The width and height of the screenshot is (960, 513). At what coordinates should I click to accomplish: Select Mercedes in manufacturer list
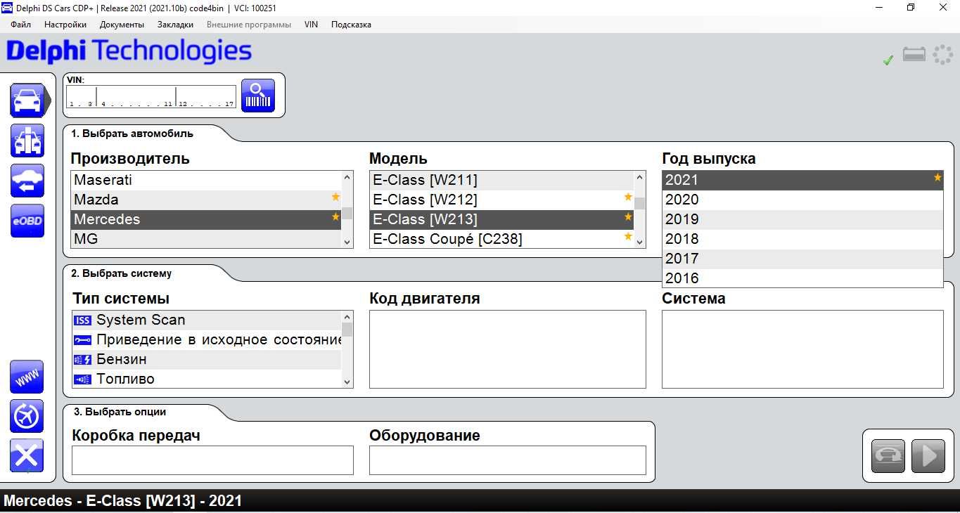point(206,219)
